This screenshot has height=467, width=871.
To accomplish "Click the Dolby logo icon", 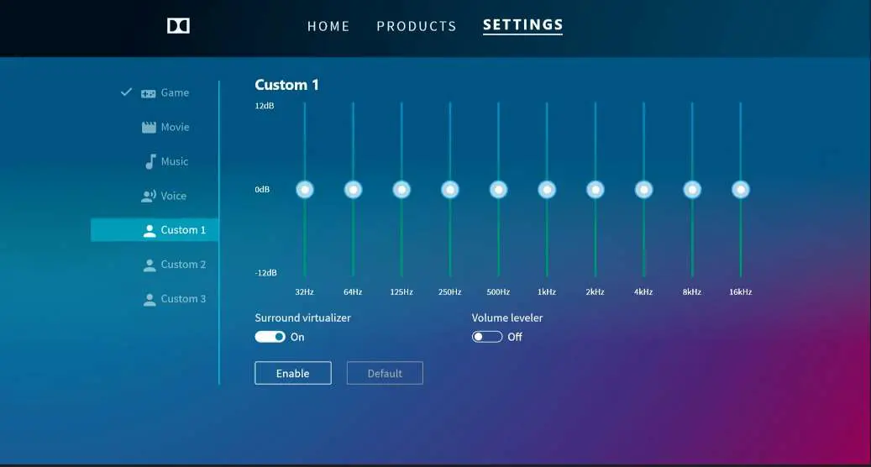I will [x=178, y=25].
